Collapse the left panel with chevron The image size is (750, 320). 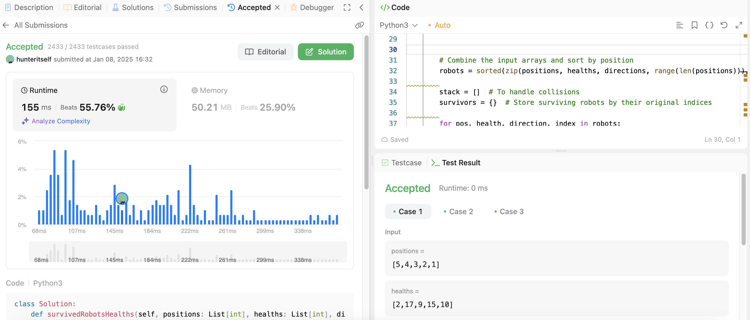[361, 8]
